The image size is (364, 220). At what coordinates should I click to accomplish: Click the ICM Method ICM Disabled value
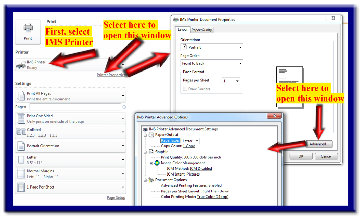(x=201, y=169)
